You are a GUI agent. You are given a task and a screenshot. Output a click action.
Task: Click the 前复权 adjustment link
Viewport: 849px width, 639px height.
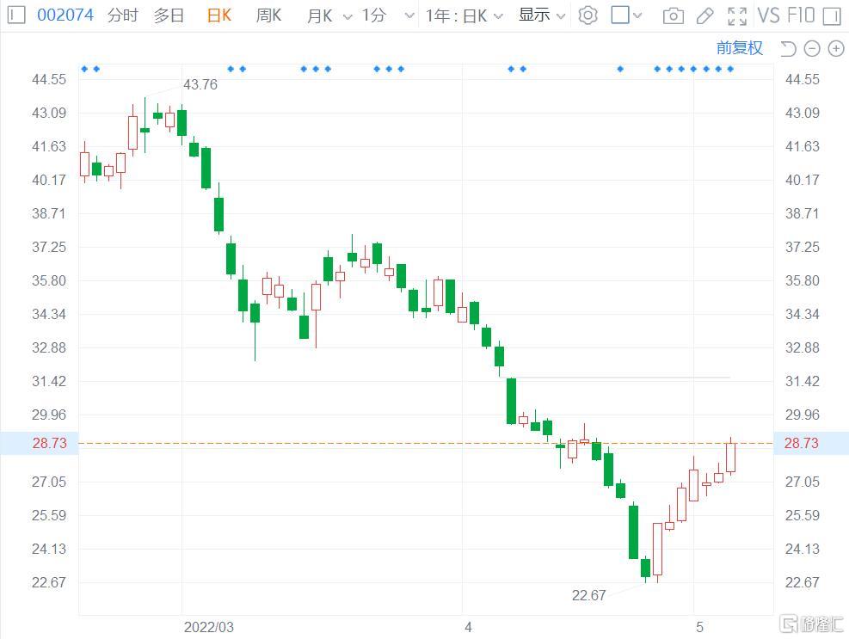click(740, 48)
